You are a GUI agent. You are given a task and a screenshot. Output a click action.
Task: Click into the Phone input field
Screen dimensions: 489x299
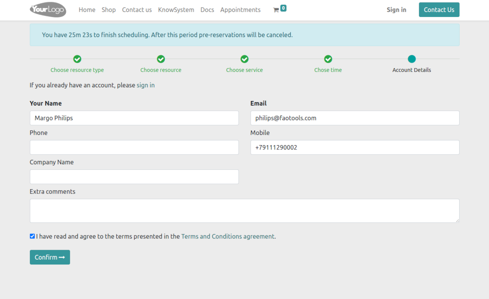[134, 147]
